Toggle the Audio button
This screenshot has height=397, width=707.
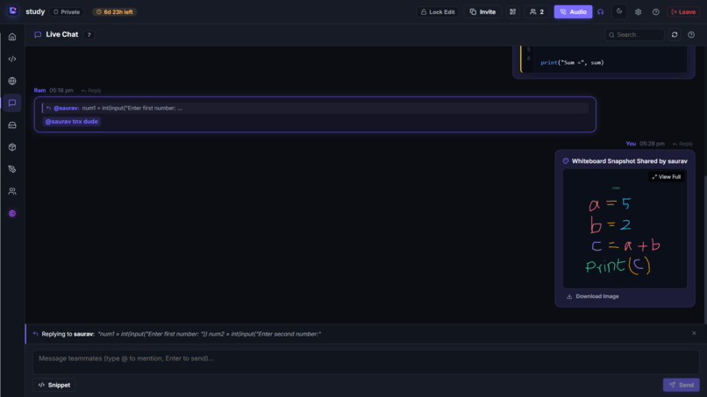point(573,12)
